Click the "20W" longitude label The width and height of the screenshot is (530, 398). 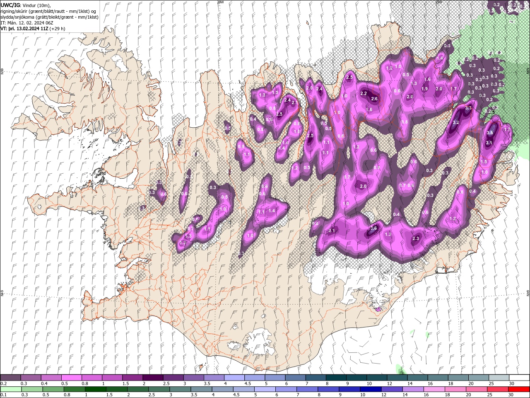(220, 2)
